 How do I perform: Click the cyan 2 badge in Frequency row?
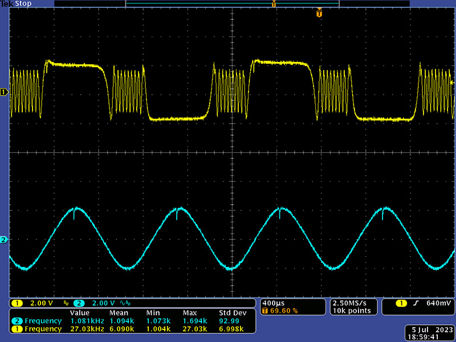tap(17, 321)
